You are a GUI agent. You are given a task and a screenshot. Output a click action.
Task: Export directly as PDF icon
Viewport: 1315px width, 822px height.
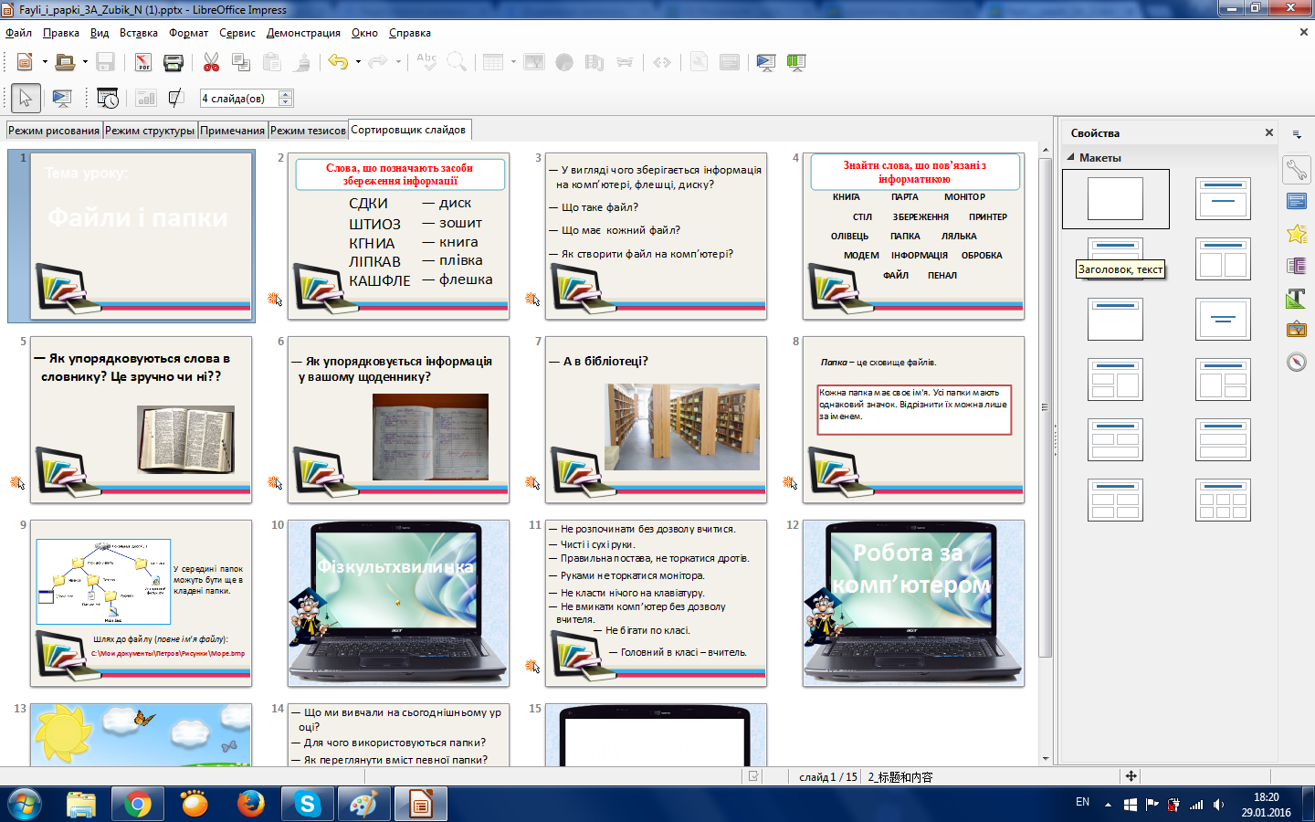[143, 62]
